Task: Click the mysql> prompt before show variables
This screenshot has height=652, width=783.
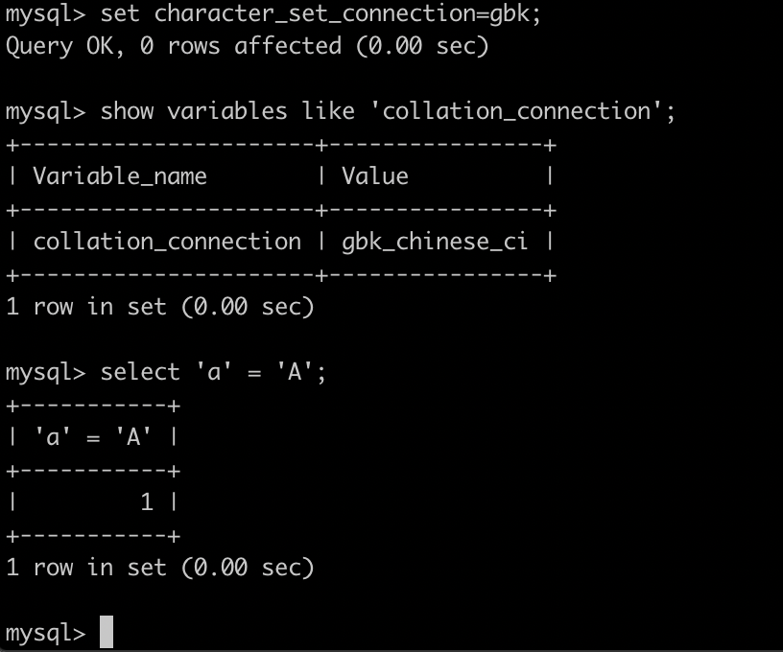Action: coord(45,111)
